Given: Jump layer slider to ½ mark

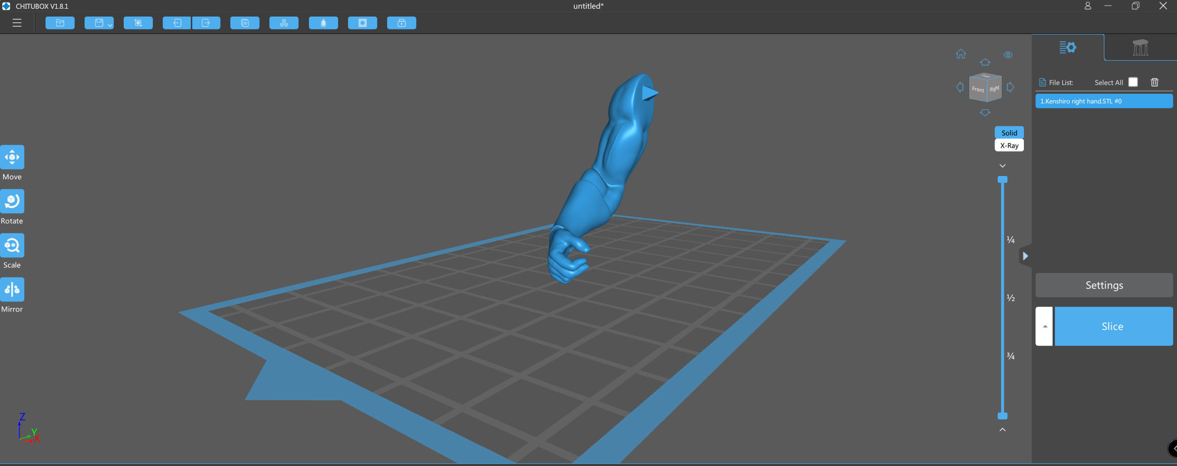Looking at the screenshot, I should pos(1010,298).
